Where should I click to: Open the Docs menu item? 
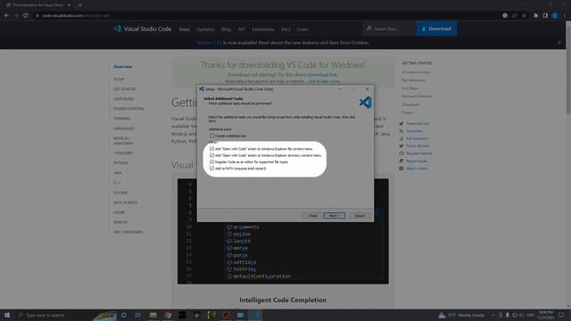[185, 29]
